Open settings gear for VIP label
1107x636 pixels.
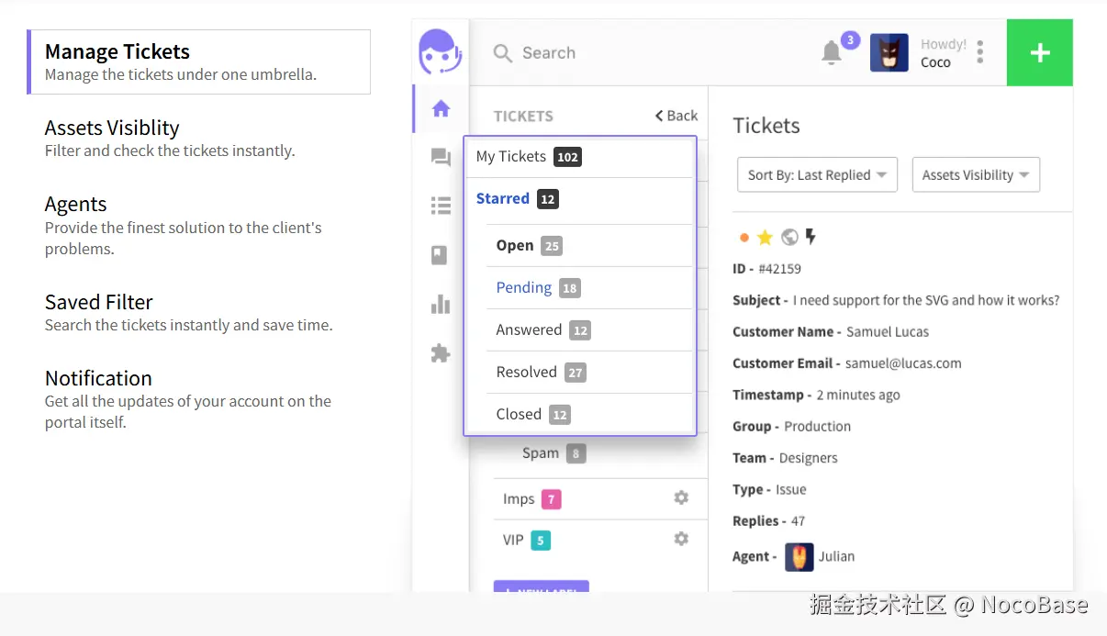point(681,539)
